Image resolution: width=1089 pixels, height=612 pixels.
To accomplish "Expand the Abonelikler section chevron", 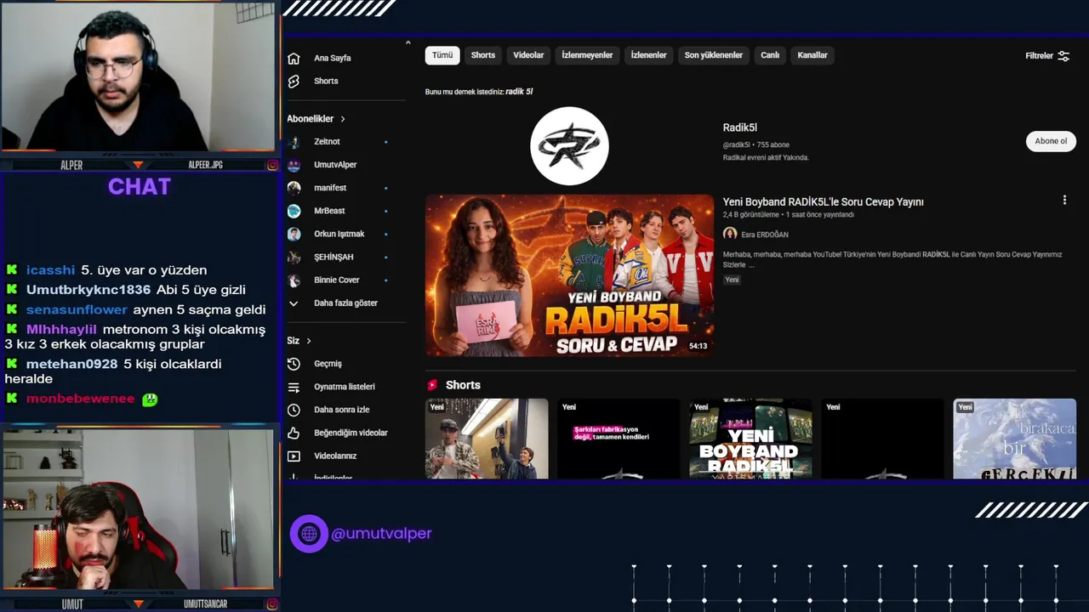I will [x=343, y=119].
